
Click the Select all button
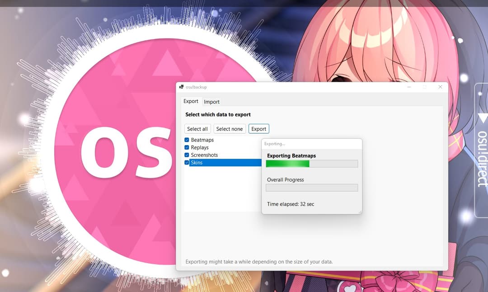coord(197,128)
